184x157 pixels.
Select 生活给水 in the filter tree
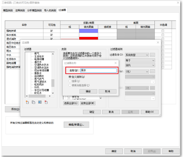(39, 56)
